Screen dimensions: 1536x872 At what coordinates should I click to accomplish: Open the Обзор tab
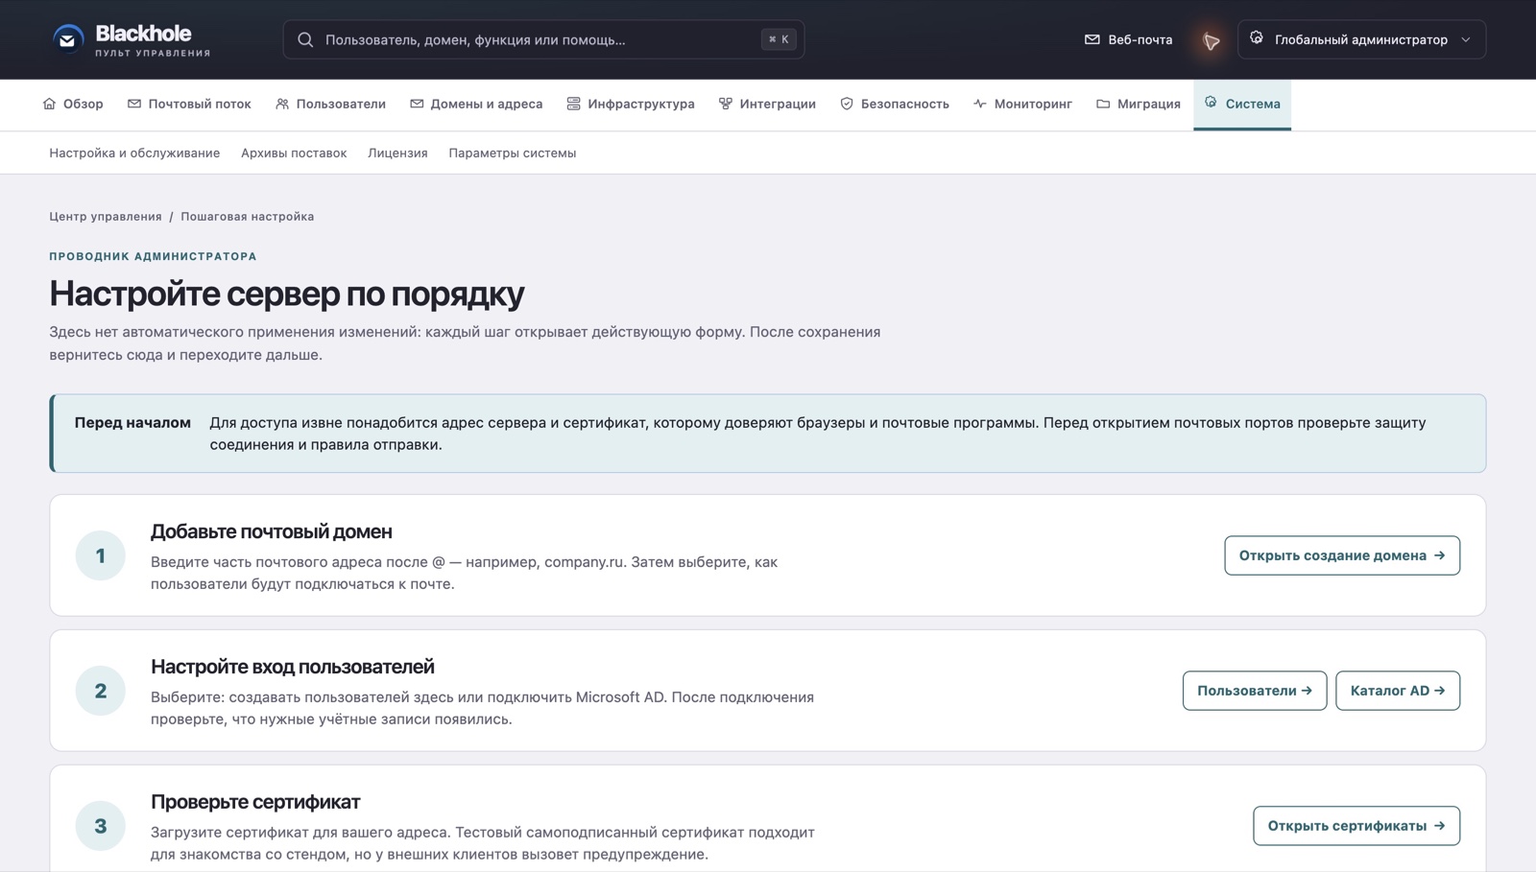point(73,104)
